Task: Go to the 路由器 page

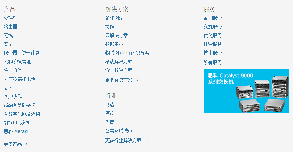Action: coord(11,27)
